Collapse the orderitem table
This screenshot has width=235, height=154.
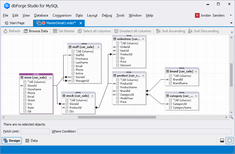click(143, 39)
